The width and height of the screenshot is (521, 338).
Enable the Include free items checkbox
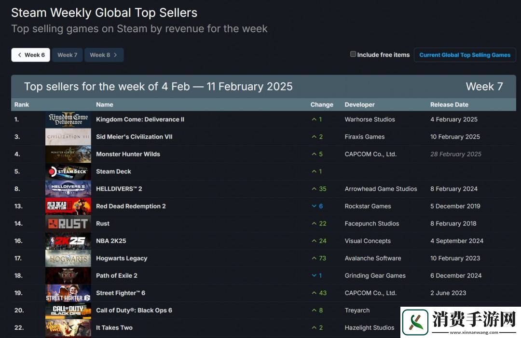pos(353,54)
